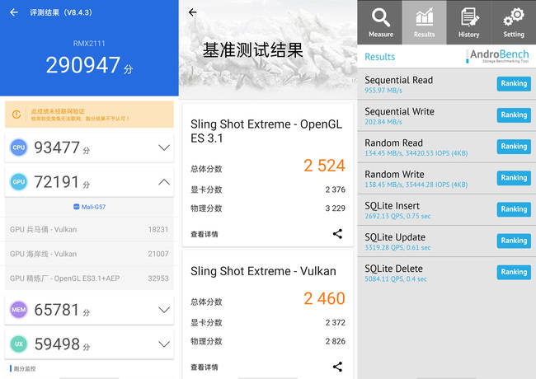Select SQLite Delete 5084.11 QPS value
This screenshot has height=379, width=536.
(x=396, y=279)
